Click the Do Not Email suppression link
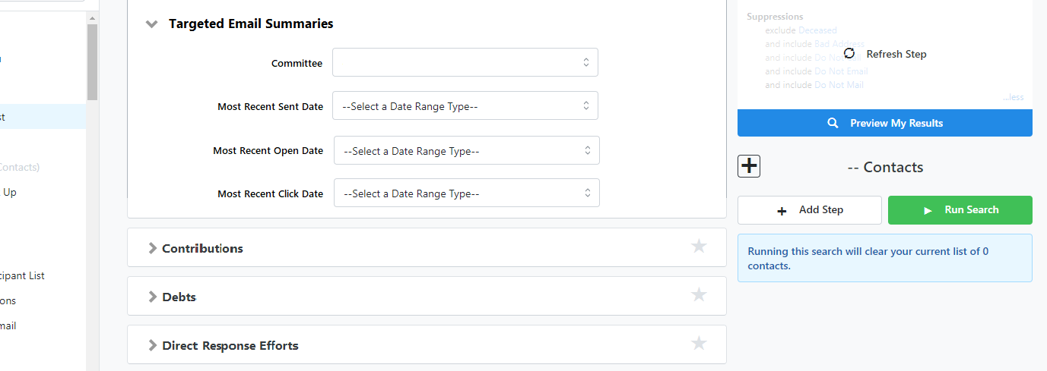This screenshot has height=371, width=1047. click(x=841, y=71)
